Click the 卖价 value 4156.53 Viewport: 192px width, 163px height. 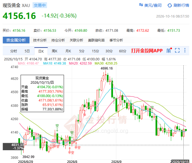[50, 30]
